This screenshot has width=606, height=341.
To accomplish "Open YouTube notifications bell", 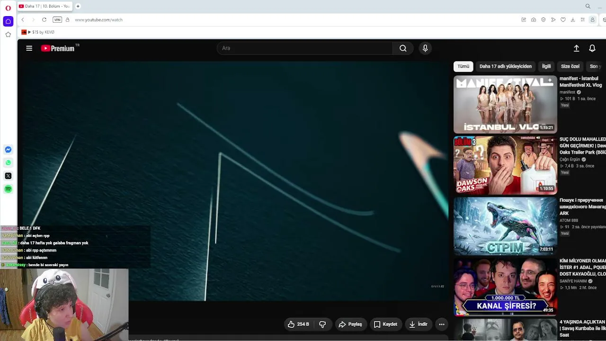I will click(592, 48).
